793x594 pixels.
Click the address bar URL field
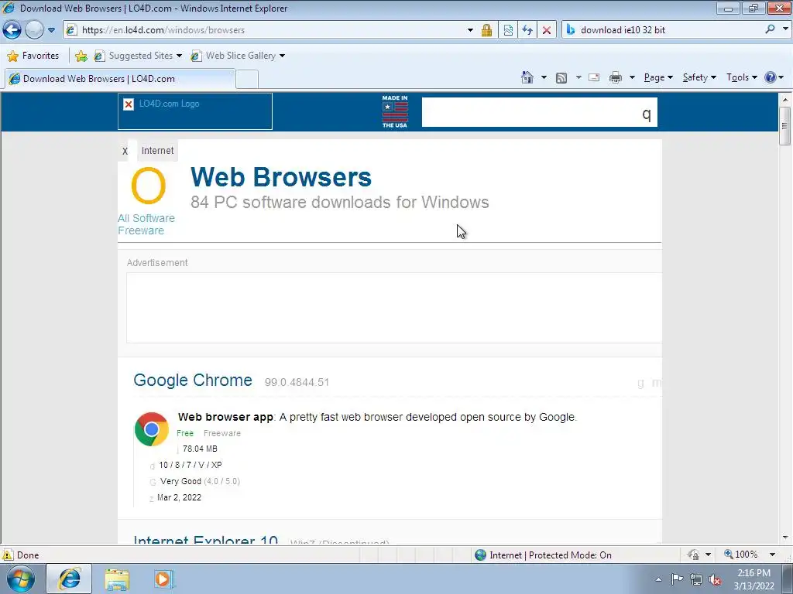pyautogui.click(x=271, y=30)
